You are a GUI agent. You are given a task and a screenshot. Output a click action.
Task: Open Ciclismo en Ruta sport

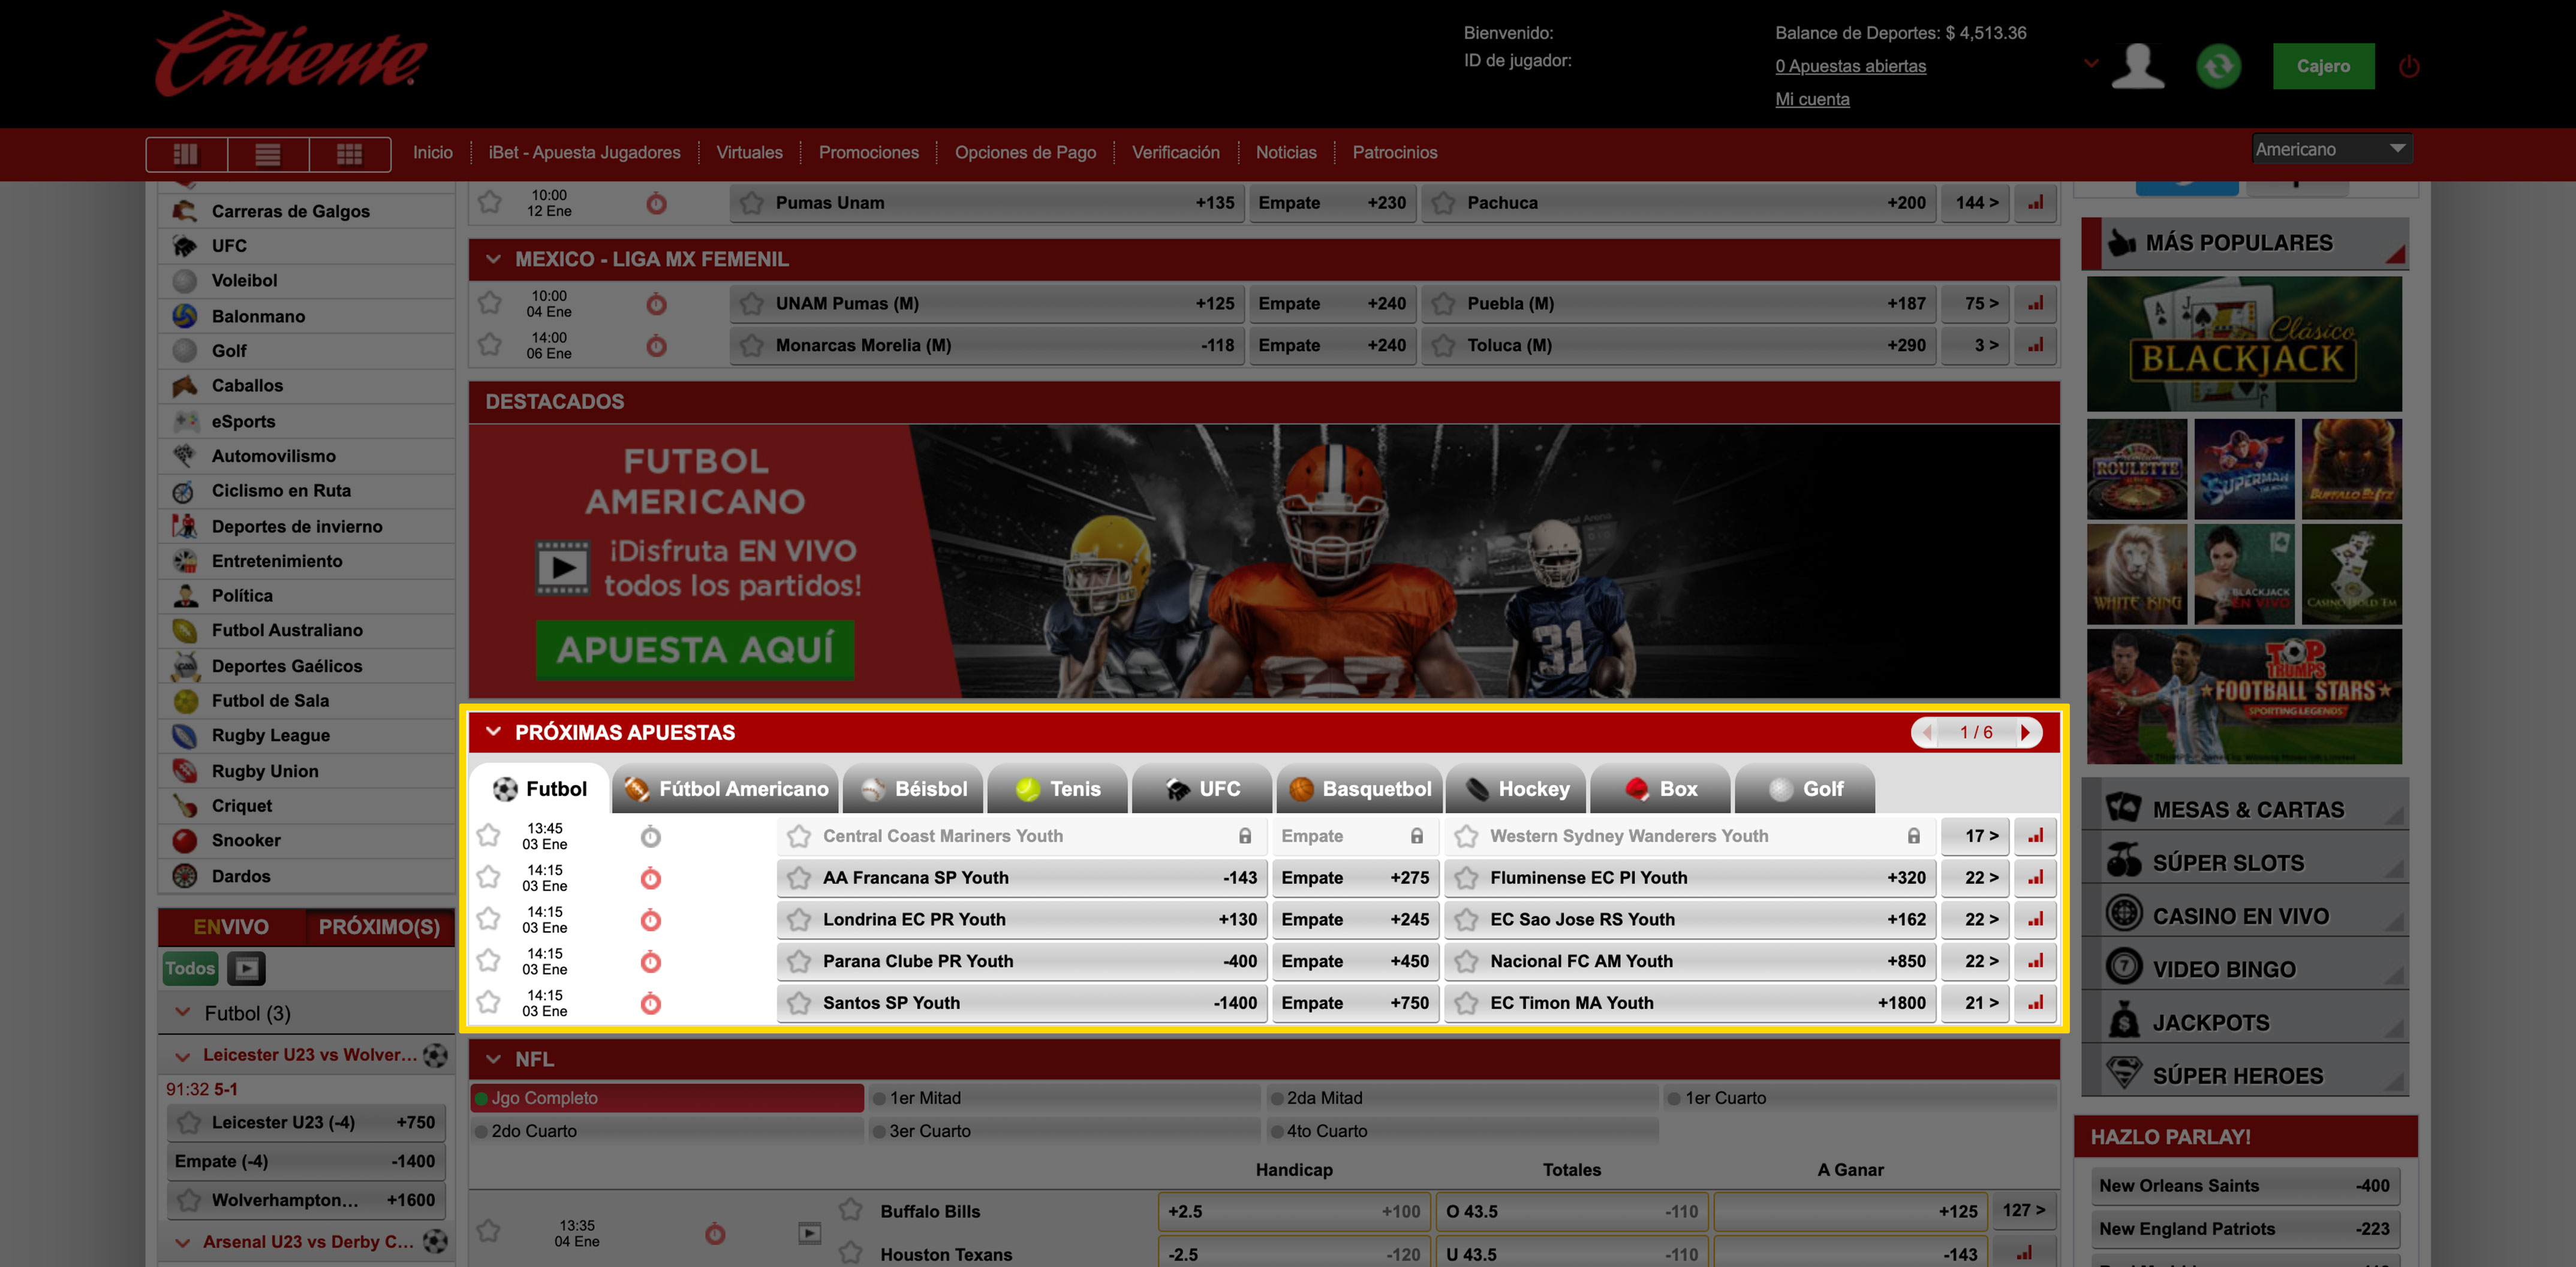click(x=307, y=491)
